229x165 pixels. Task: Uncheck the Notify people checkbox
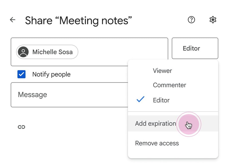tap(21, 74)
